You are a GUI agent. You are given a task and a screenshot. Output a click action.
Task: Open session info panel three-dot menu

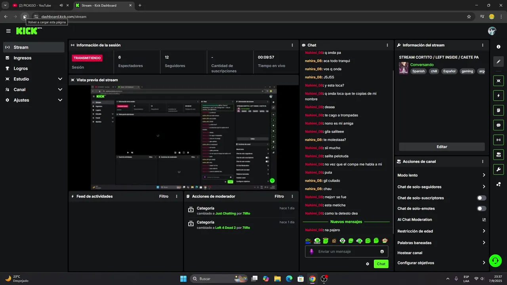pyautogui.click(x=292, y=45)
